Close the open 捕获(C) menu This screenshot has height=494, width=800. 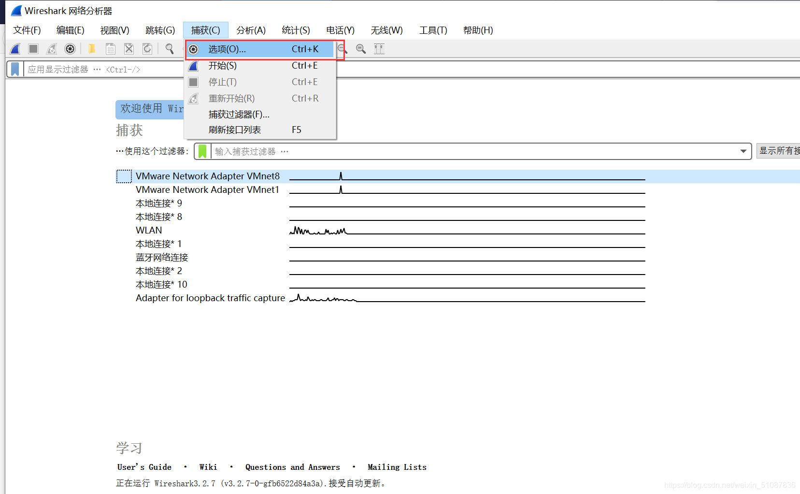click(205, 30)
